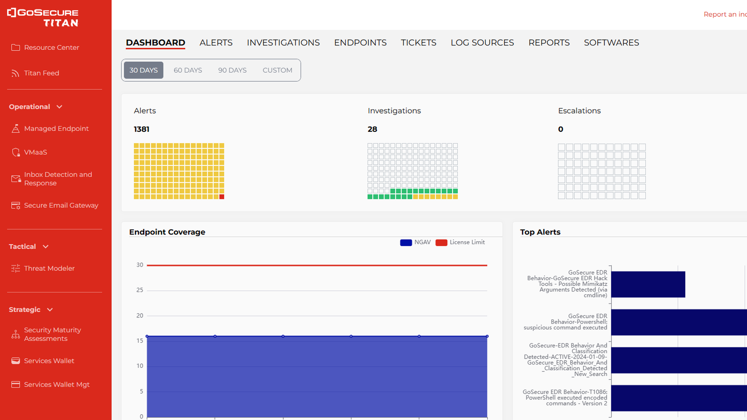
Task: Select the 90 Days range
Action: (x=232, y=70)
